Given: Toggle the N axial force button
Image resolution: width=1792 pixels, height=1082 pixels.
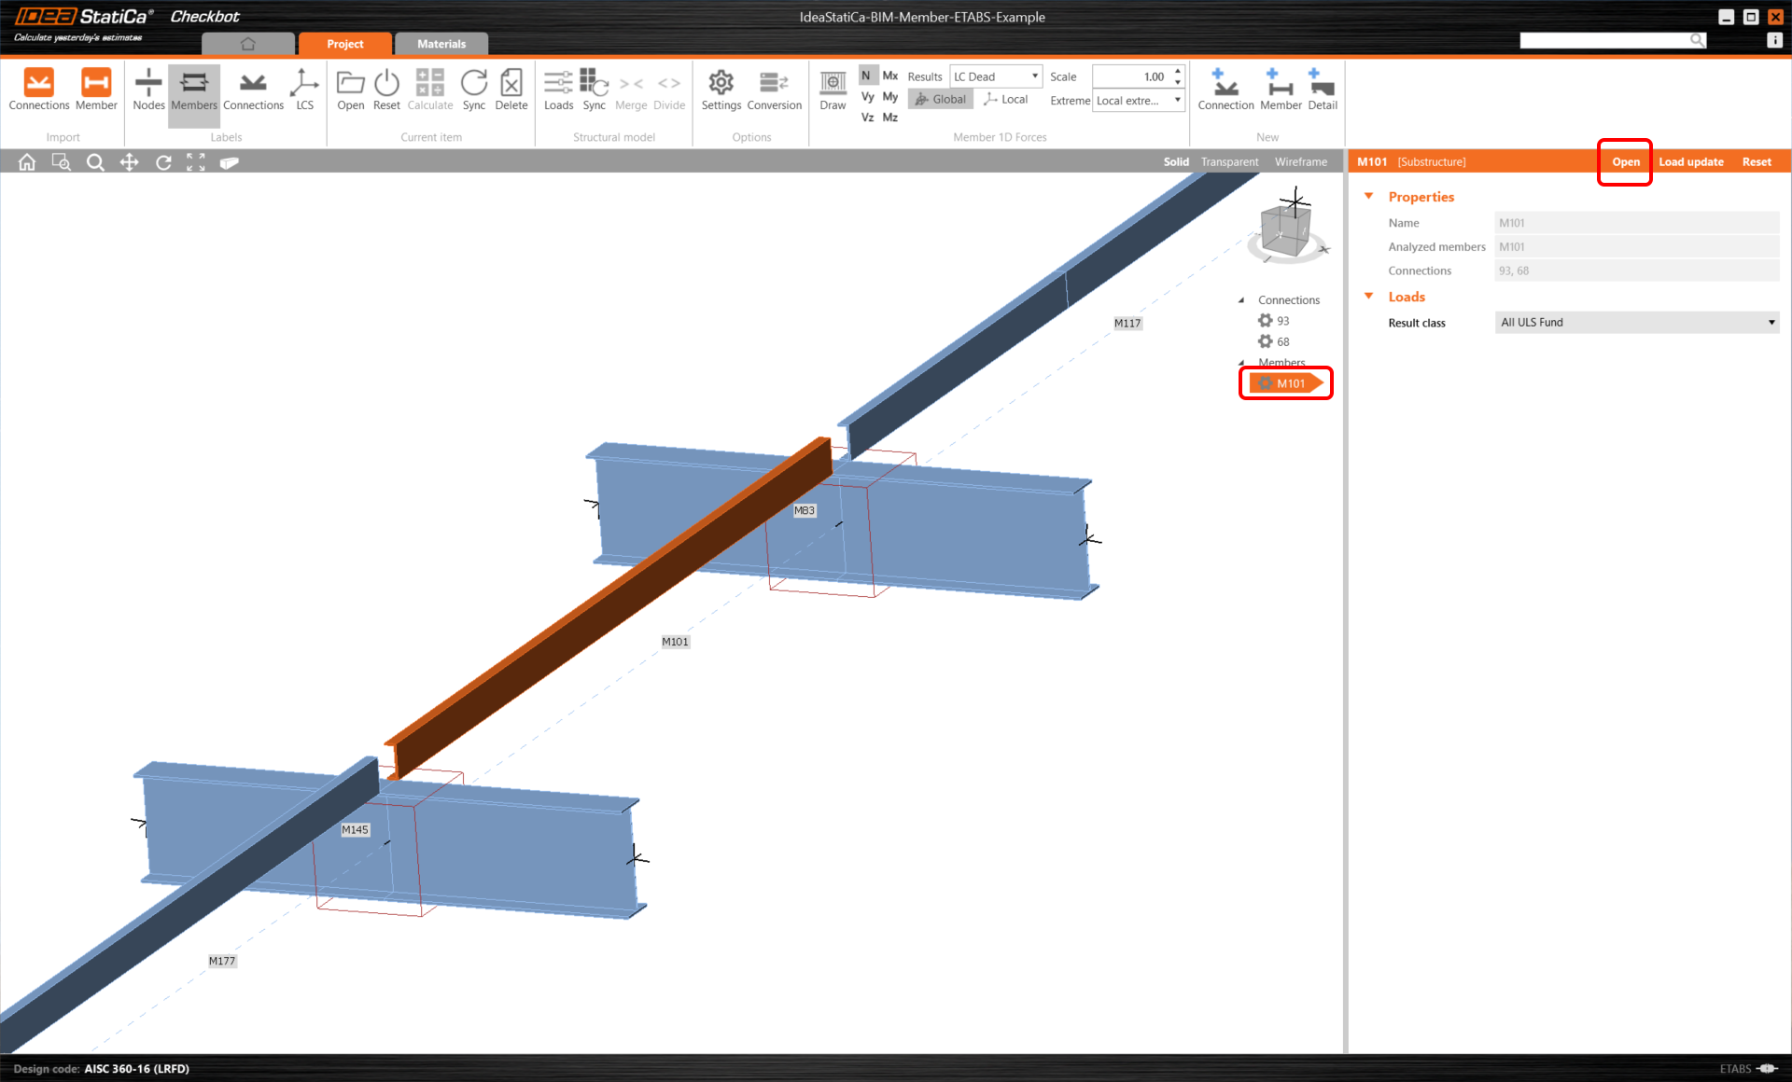Looking at the screenshot, I should click(x=866, y=76).
